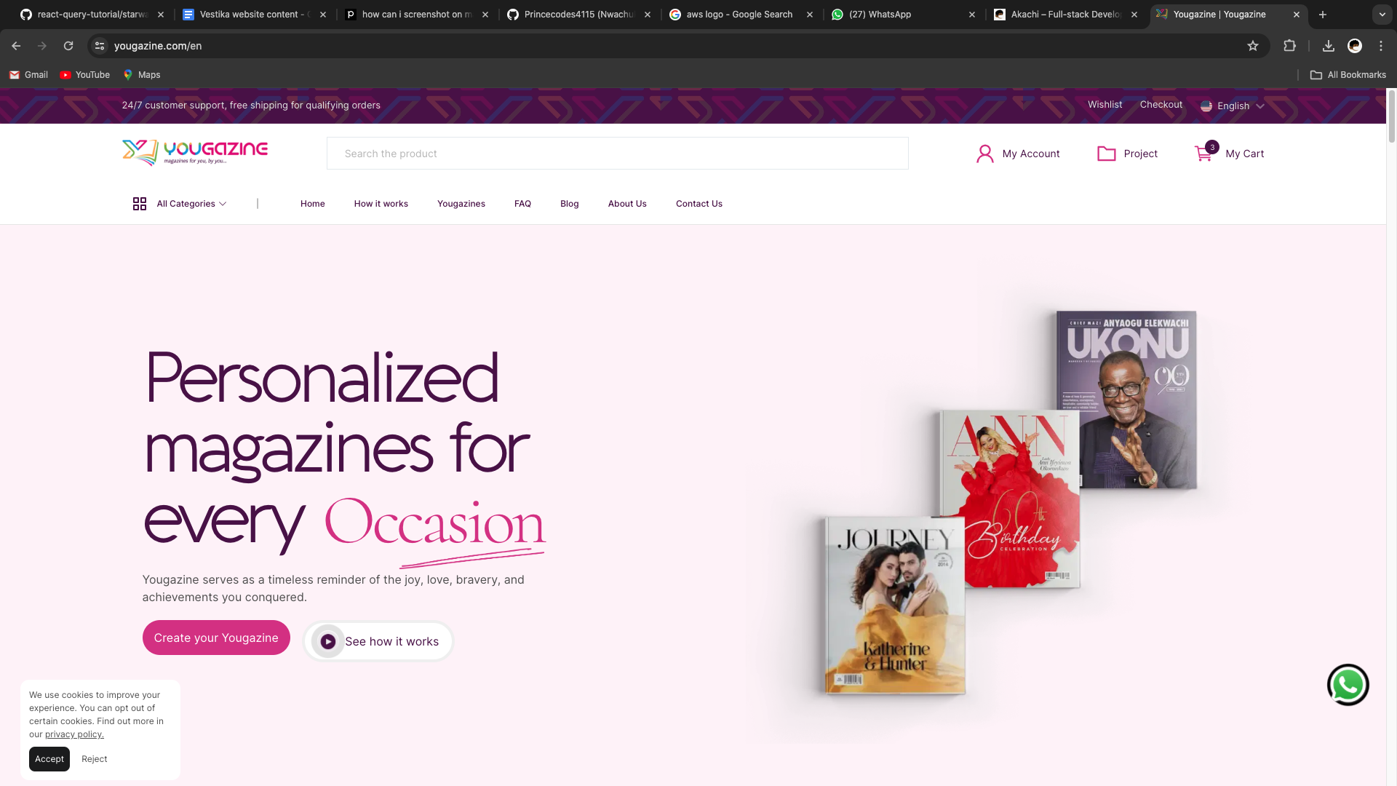Close the WhatsApp tab
Image resolution: width=1397 pixels, height=786 pixels.
(971, 15)
